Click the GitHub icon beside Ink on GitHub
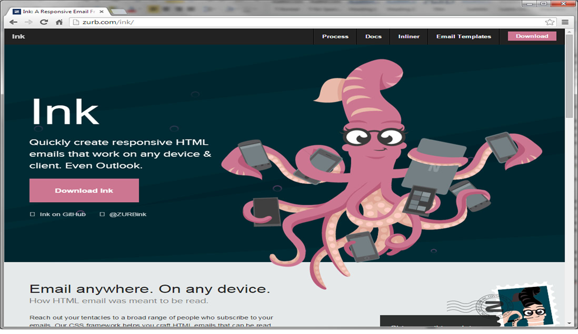 [x=32, y=214]
